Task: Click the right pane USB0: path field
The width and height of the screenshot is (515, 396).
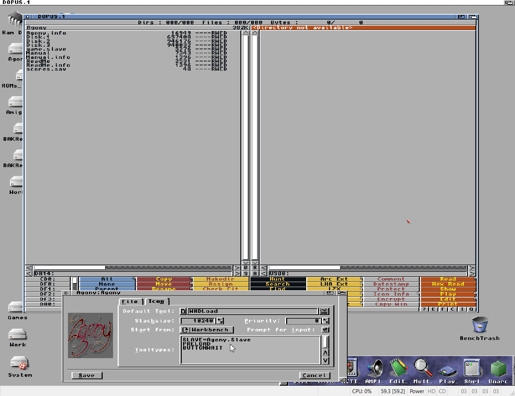Action: 368,274
